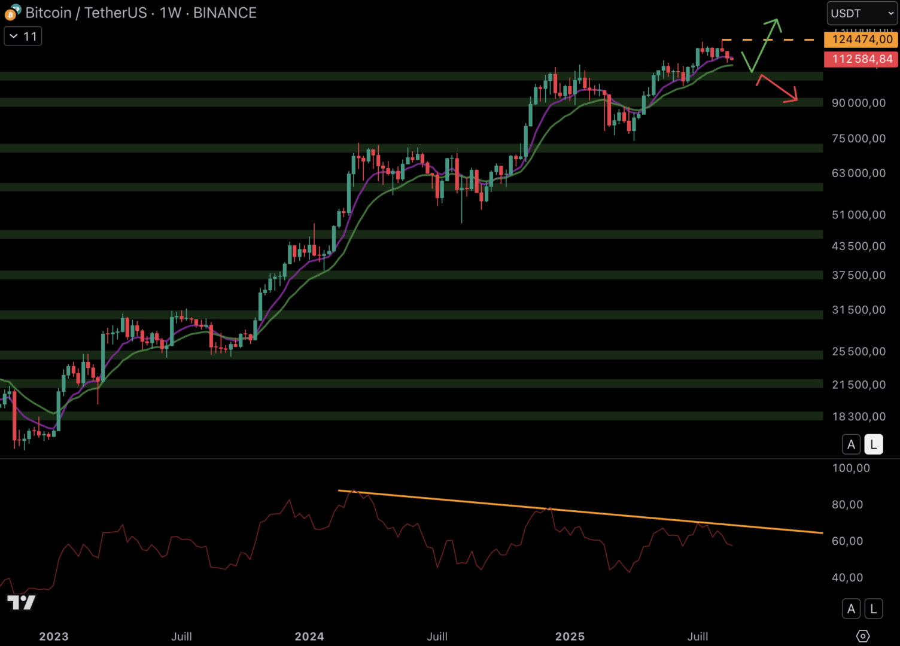Toggle auto scale A on price pane
The height and width of the screenshot is (646, 900).
tap(851, 444)
